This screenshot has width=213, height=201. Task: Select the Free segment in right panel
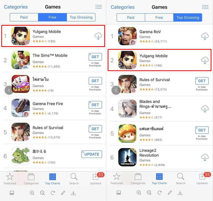[x=159, y=17]
